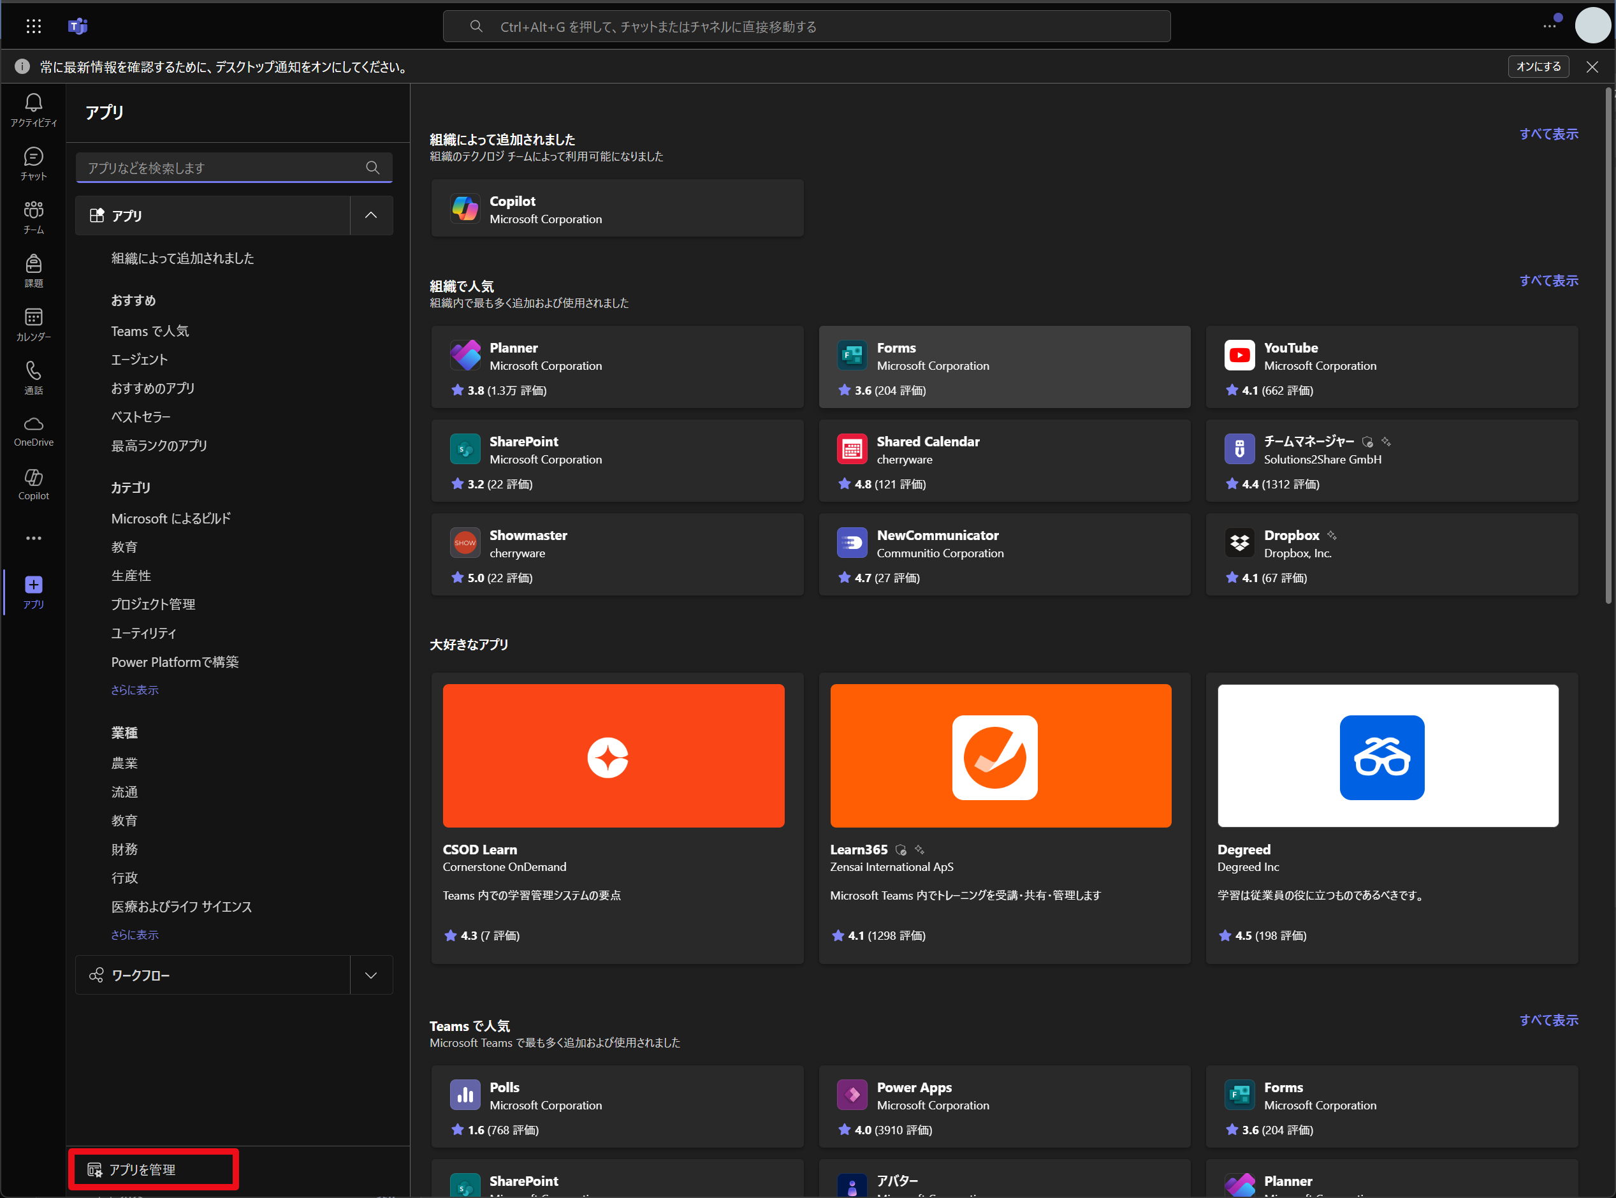This screenshot has width=1616, height=1198.
Task: Expand the ワークフロー section chevron
Action: click(371, 975)
